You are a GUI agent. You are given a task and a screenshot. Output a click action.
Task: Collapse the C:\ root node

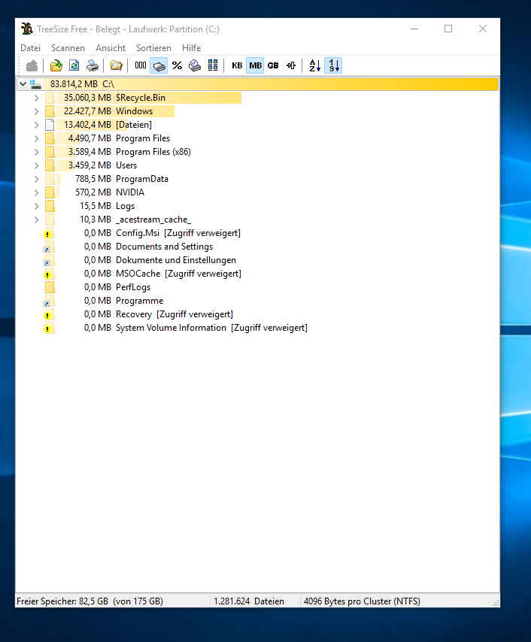pos(23,84)
